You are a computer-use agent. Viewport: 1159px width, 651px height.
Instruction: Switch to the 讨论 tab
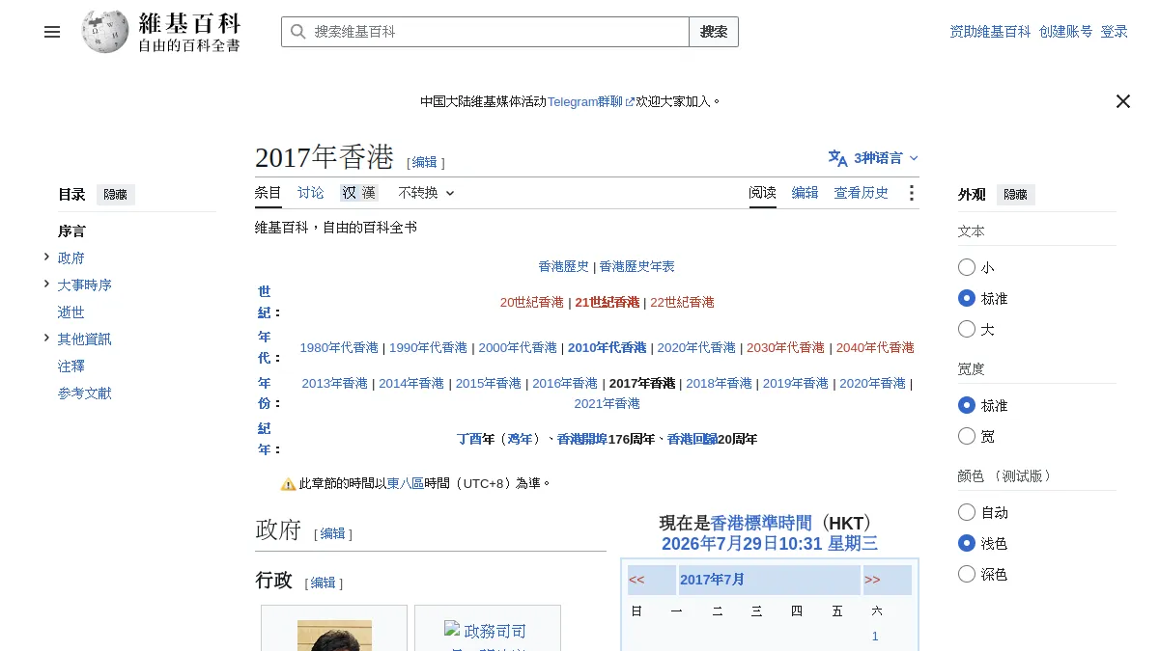(x=311, y=193)
